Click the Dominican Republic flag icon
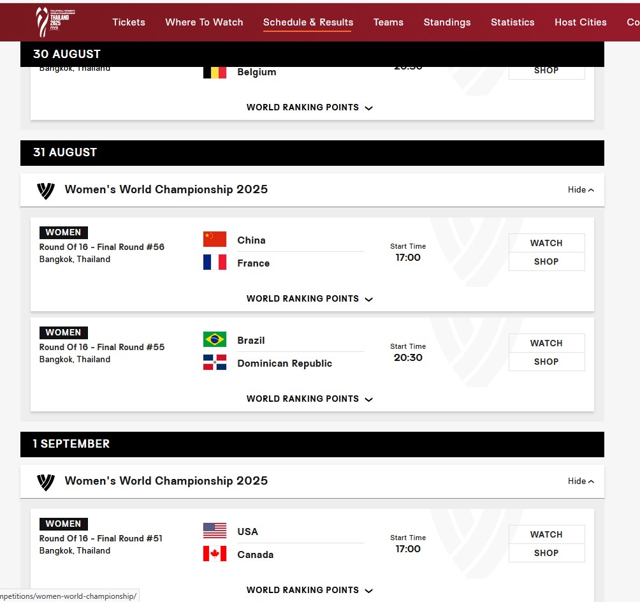 tap(215, 362)
